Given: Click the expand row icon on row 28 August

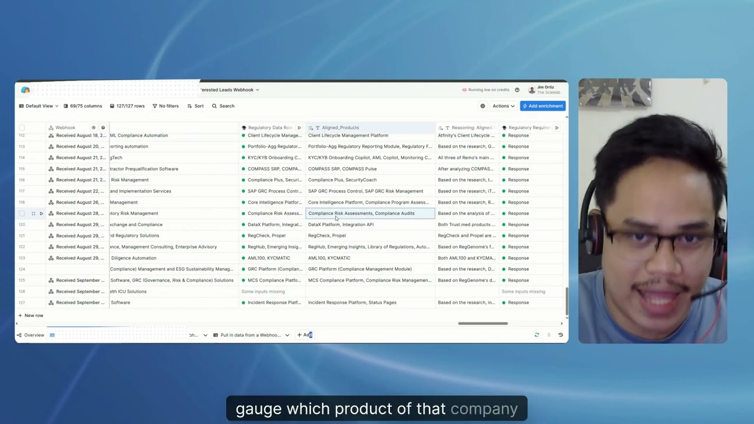Looking at the screenshot, I should (33, 213).
